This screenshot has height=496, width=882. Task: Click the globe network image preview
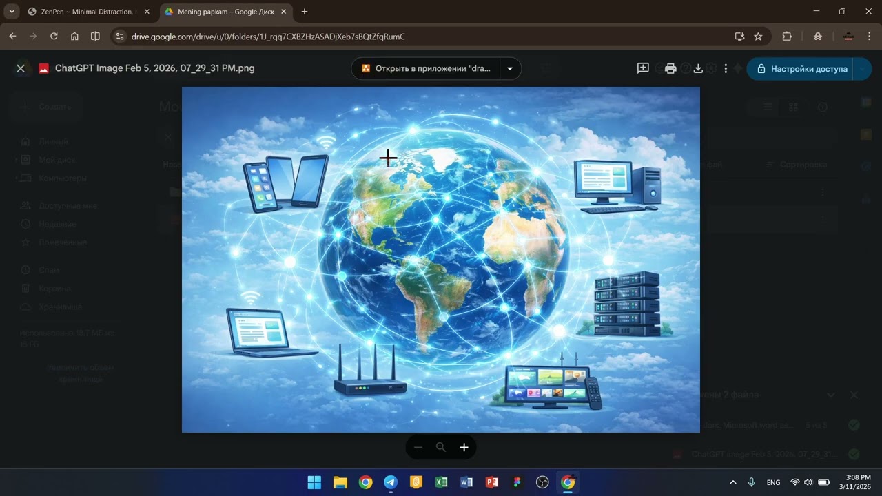pos(441,260)
